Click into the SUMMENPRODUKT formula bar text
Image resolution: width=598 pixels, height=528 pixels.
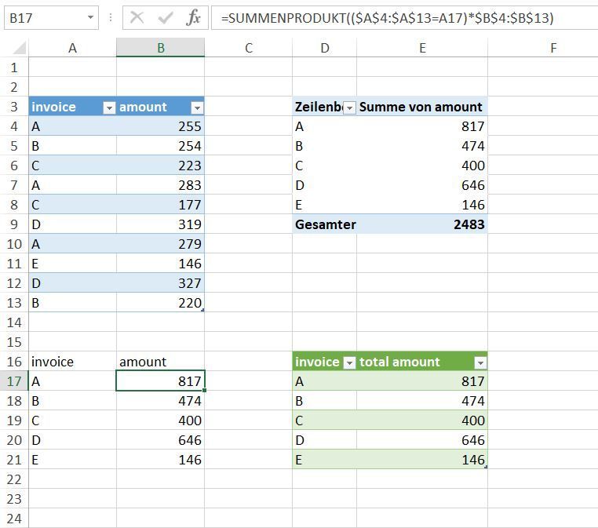pyautogui.click(x=387, y=18)
